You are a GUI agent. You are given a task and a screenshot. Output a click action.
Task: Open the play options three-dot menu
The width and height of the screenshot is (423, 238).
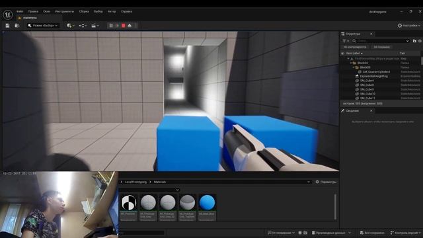(x=135, y=26)
